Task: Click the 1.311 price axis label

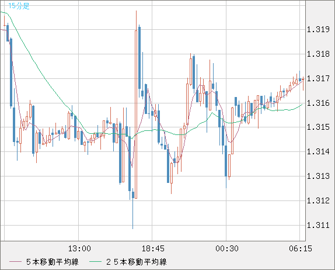Action: (318, 225)
